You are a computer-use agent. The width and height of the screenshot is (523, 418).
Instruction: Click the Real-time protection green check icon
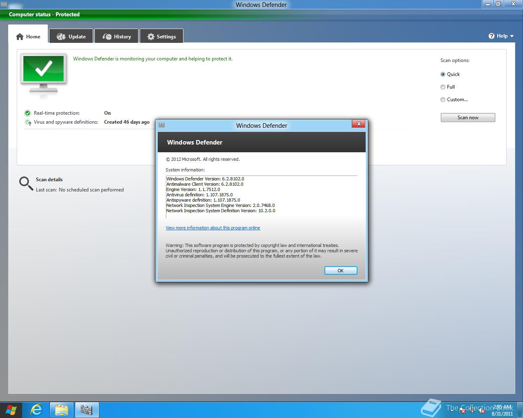click(x=28, y=113)
